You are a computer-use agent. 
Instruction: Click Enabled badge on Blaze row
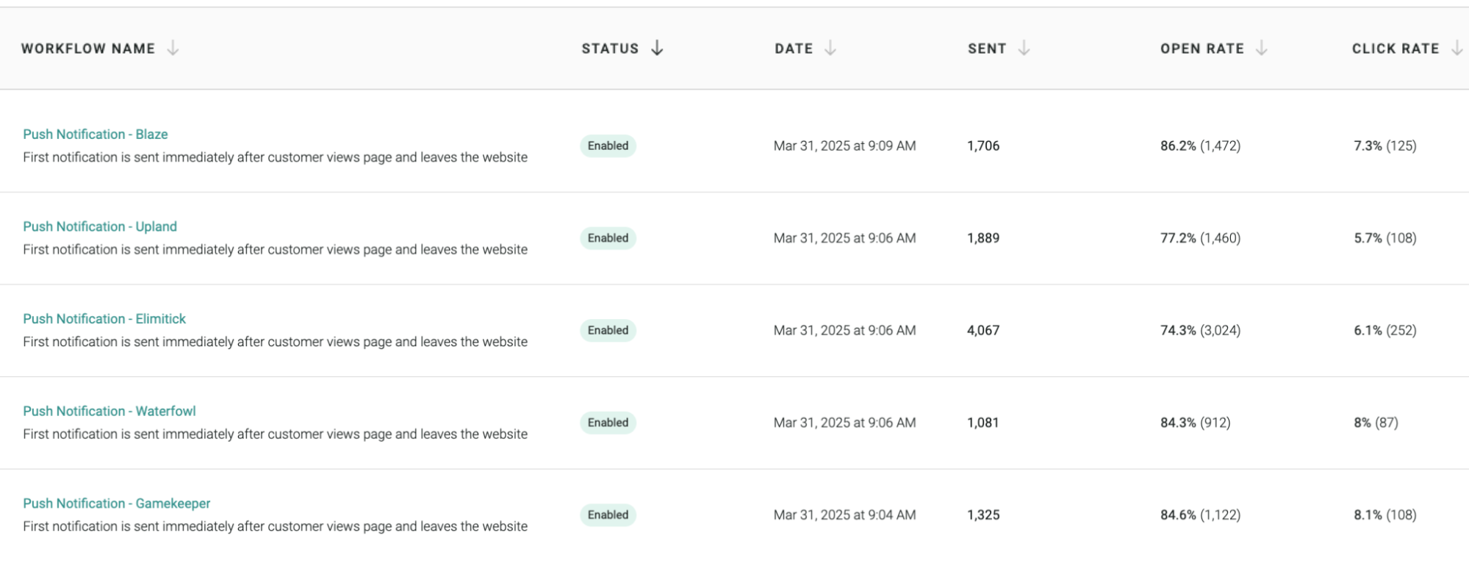(x=608, y=146)
